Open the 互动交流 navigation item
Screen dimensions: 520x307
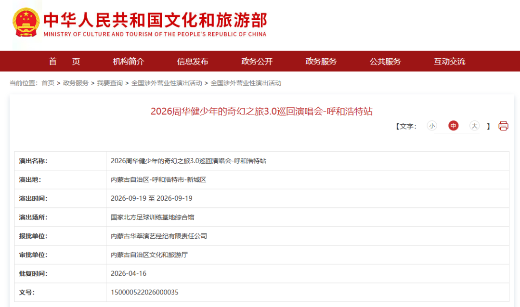[x=450, y=61]
